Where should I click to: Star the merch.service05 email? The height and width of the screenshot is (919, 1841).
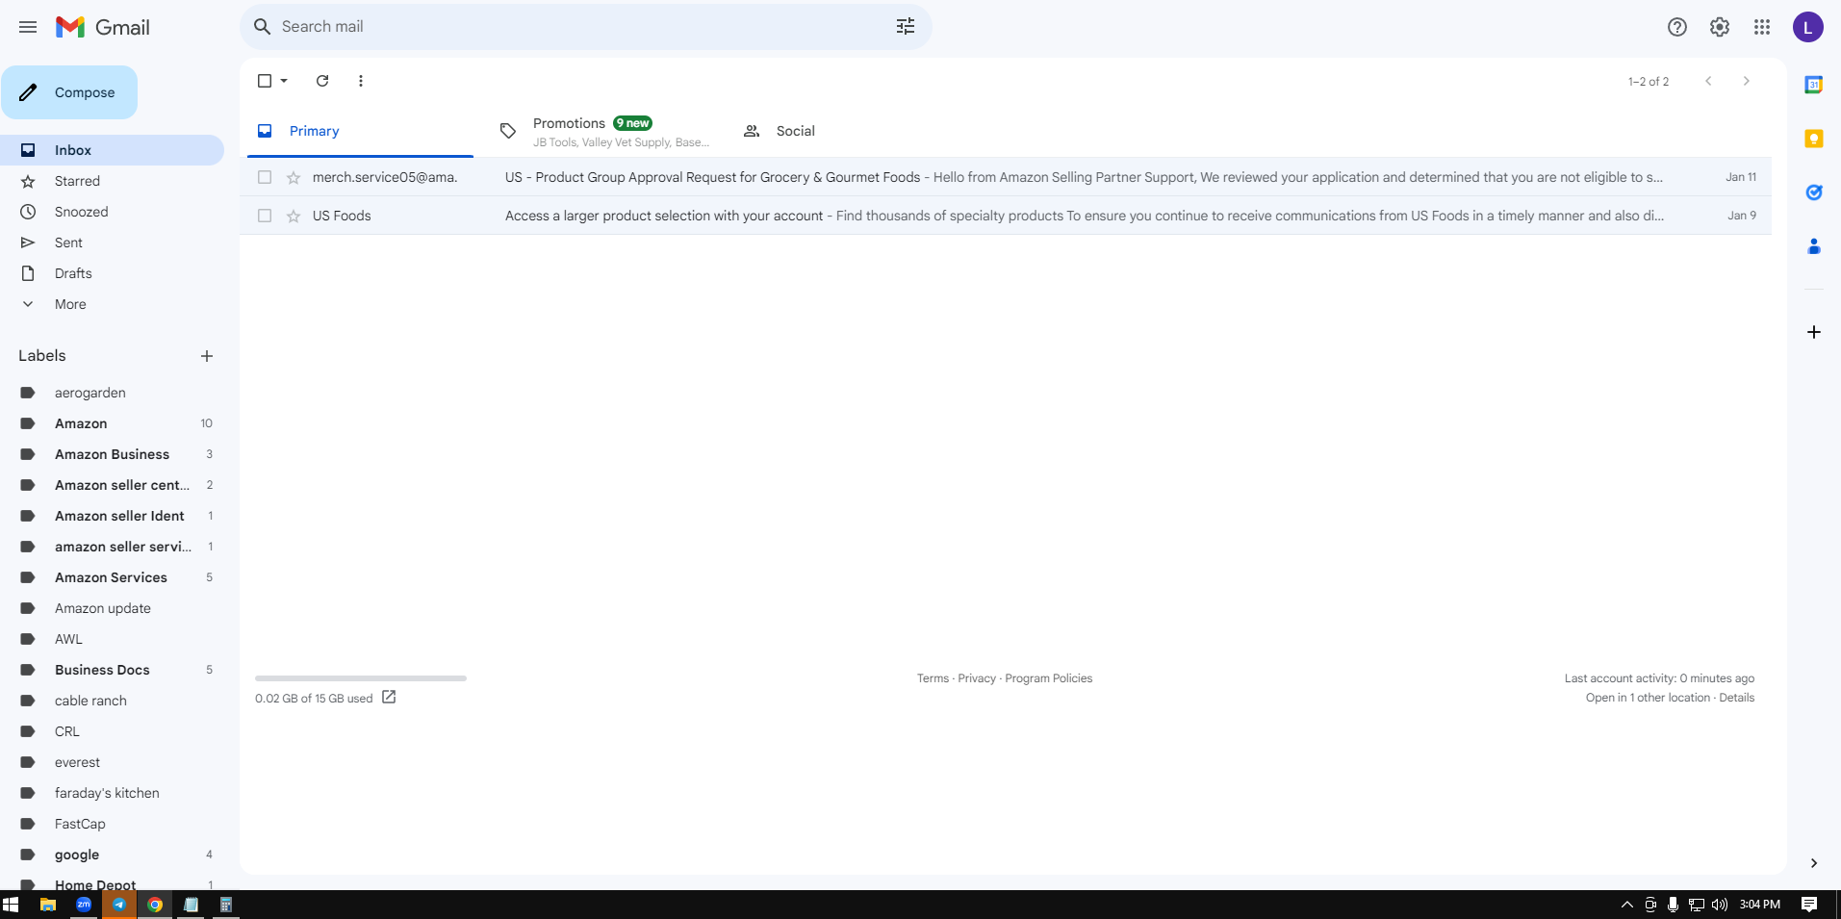click(294, 177)
